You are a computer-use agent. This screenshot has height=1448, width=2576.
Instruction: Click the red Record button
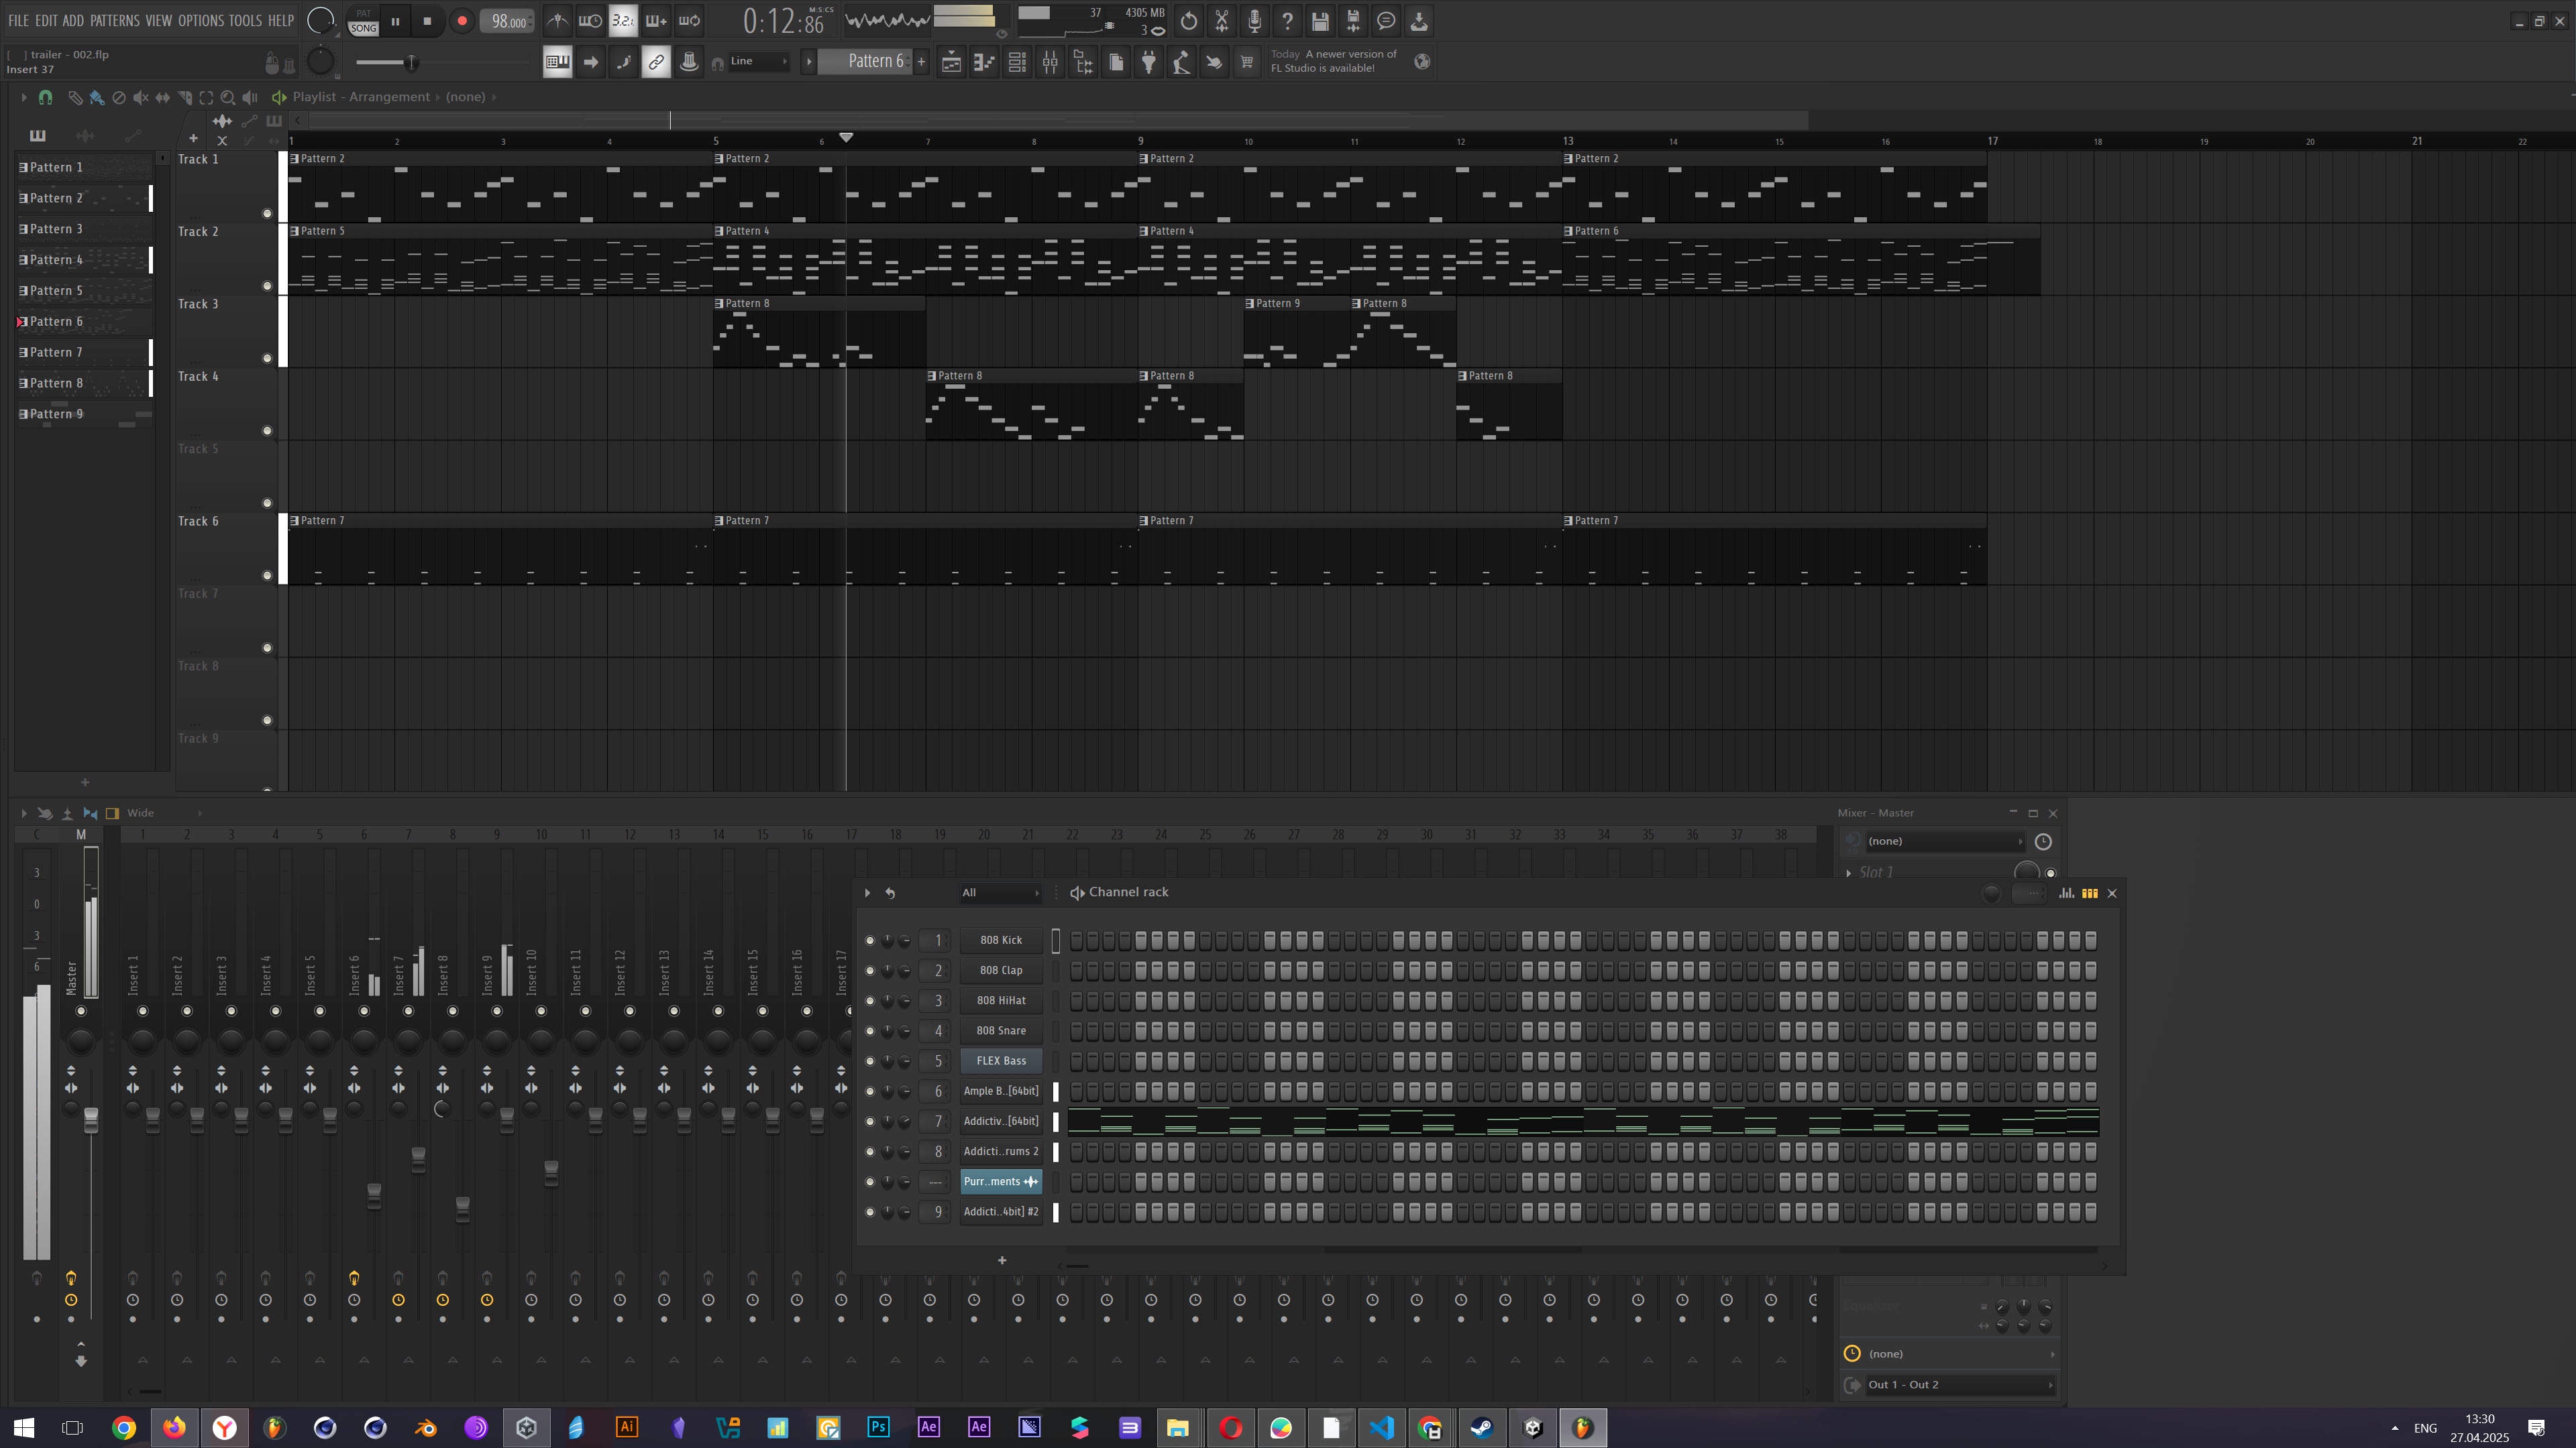tap(462, 21)
